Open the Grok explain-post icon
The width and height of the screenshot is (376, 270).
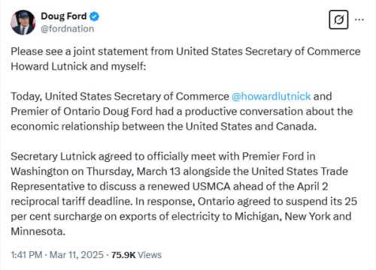[338, 19]
